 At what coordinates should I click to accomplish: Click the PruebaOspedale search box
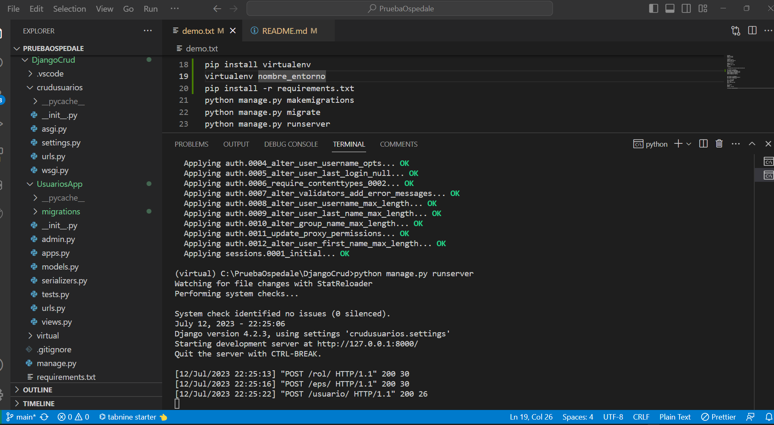[x=400, y=8]
